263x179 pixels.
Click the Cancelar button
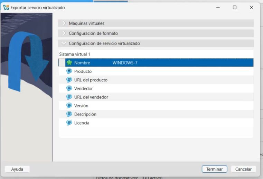[x=243, y=169]
